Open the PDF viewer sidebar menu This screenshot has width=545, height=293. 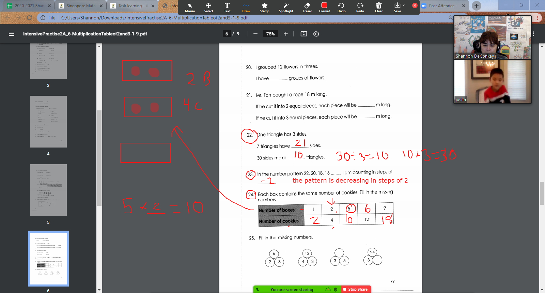12,34
